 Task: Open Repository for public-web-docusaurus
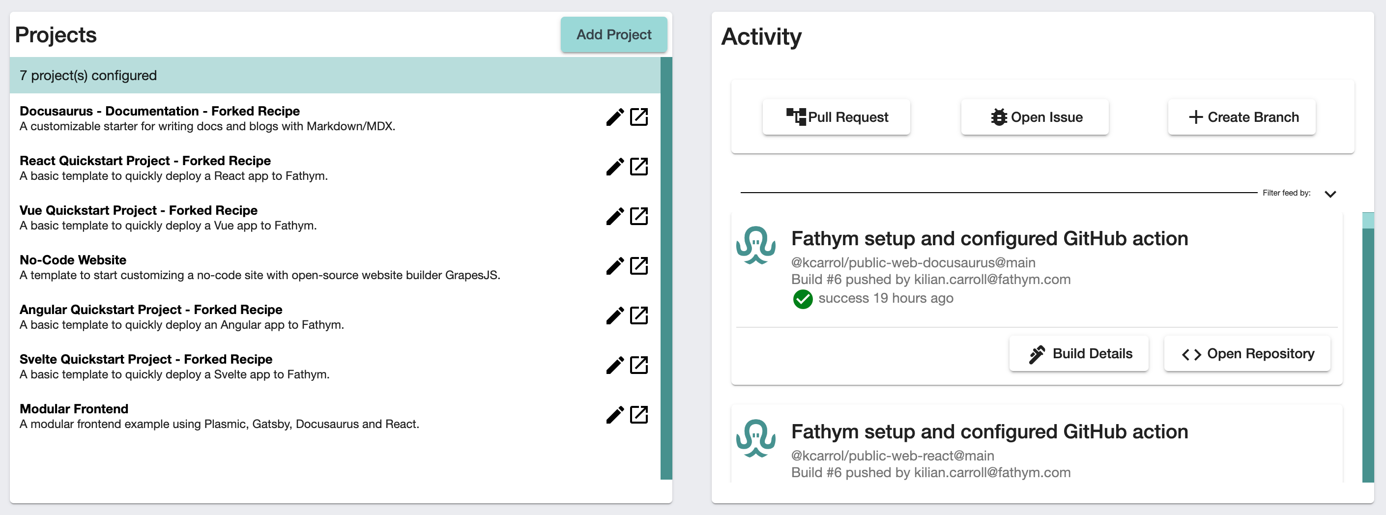(x=1246, y=353)
